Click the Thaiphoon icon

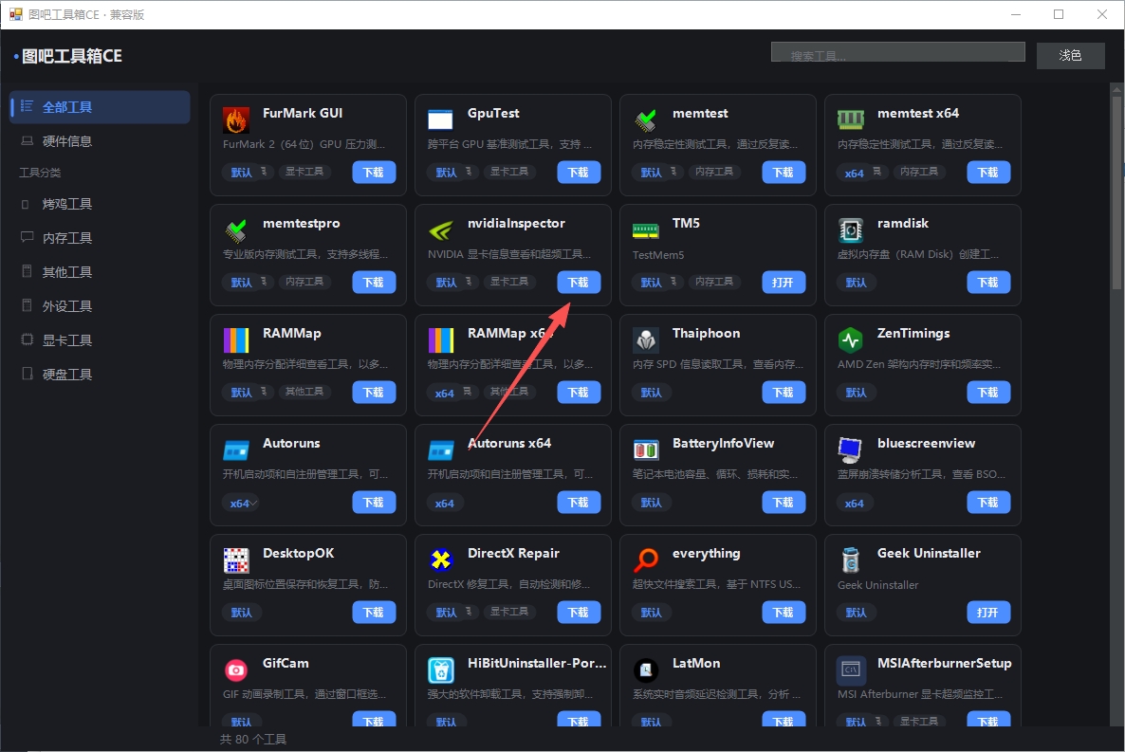(645, 340)
